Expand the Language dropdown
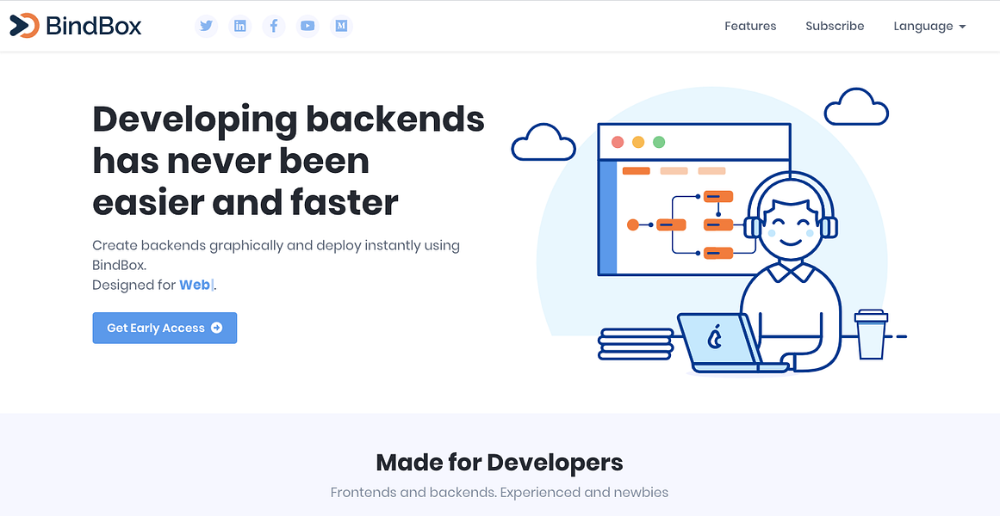 click(930, 26)
